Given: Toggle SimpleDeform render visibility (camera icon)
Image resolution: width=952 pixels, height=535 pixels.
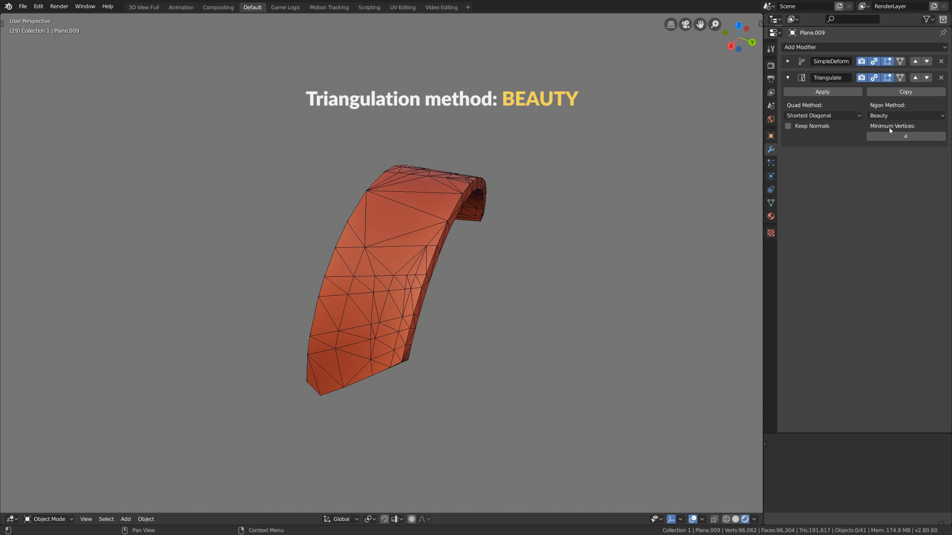Looking at the screenshot, I should 862,61.
